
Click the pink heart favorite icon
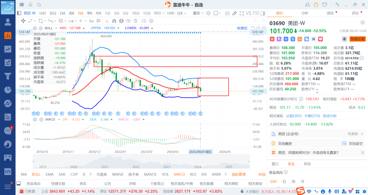(321, 39)
